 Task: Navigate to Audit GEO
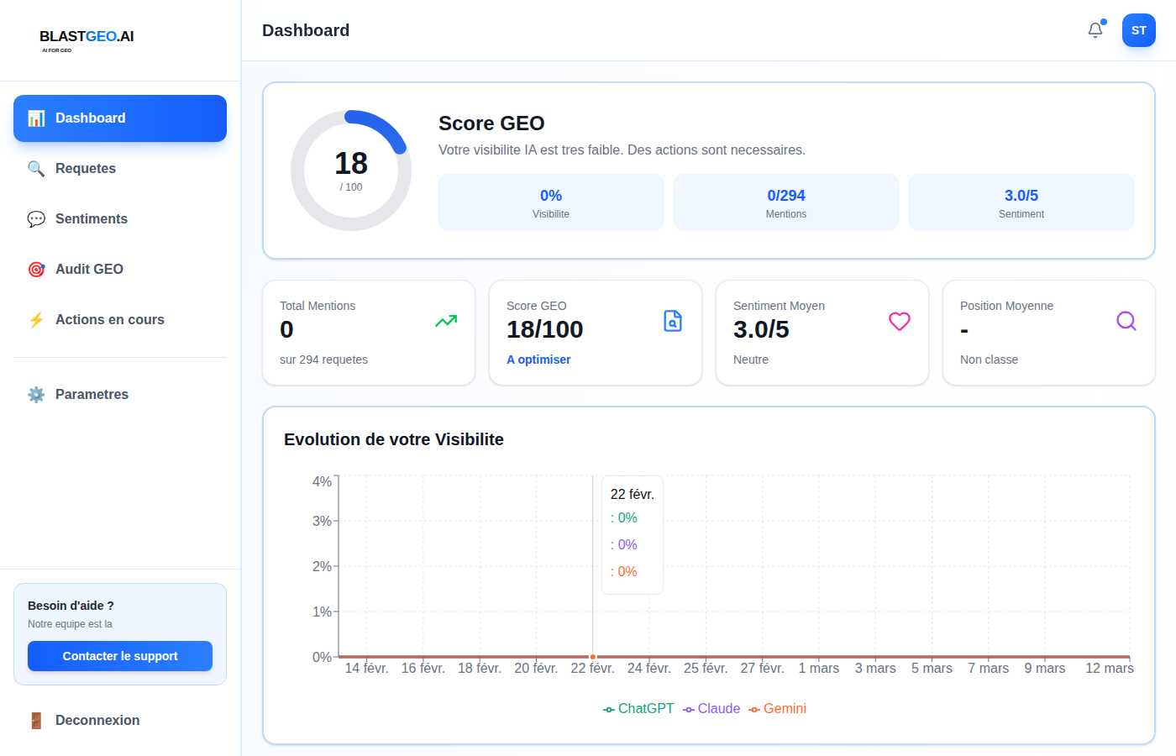pyautogui.click(x=120, y=270)
